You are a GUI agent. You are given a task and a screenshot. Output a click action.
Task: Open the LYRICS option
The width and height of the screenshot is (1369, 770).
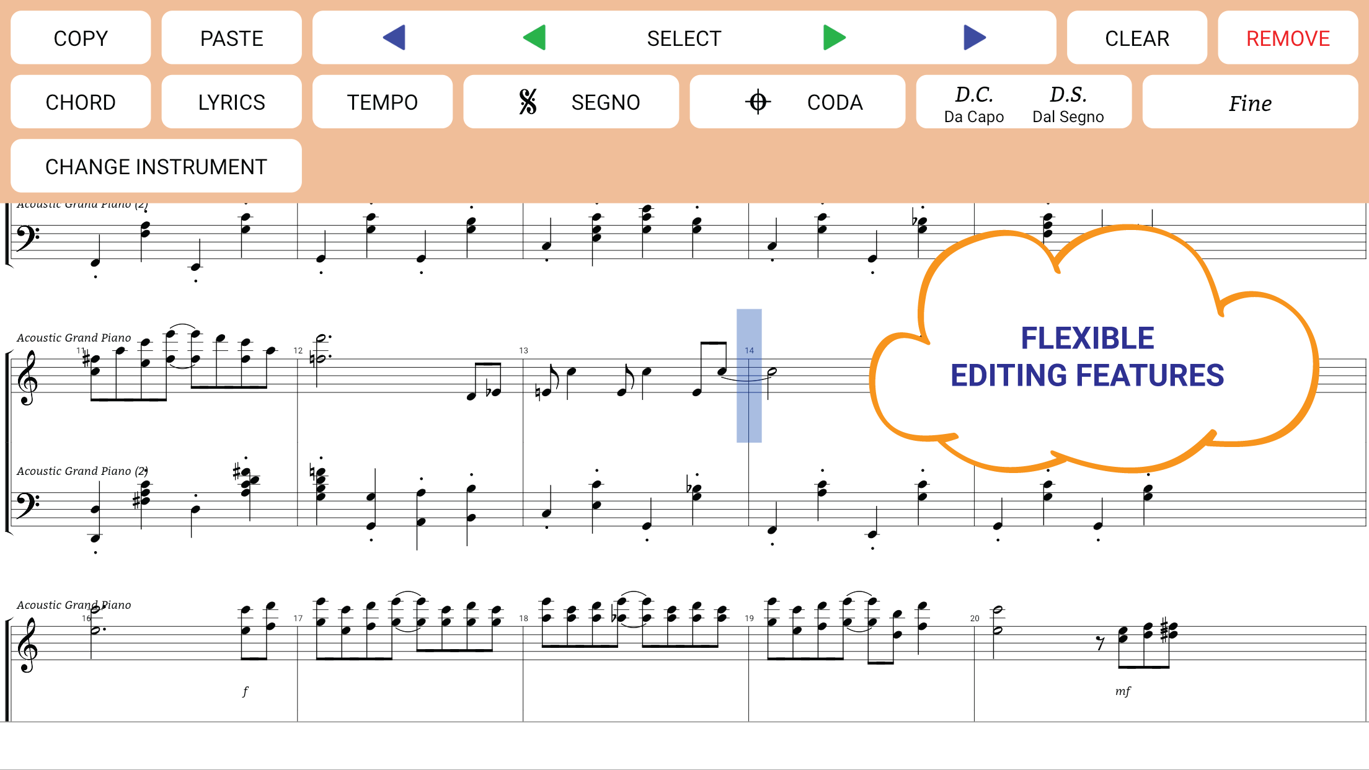point(231,102)
